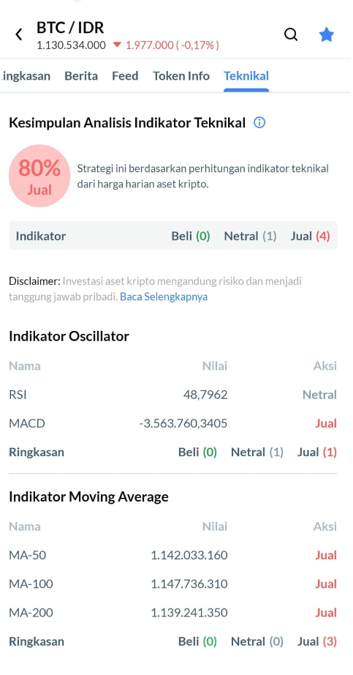Tap Netral (1) in the Indikator bar
Viewport: 353px width, 675px height.
tap(250, 236)
